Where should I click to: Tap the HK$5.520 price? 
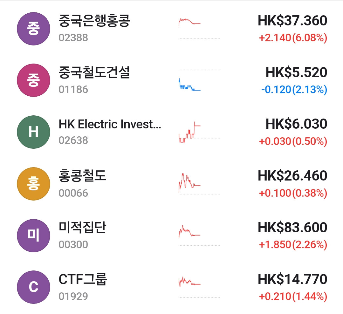pyautogui.click(x=296, y=73)
